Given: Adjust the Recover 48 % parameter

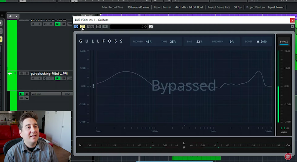Looking at the screenshot, I should [x=142, y=42].
